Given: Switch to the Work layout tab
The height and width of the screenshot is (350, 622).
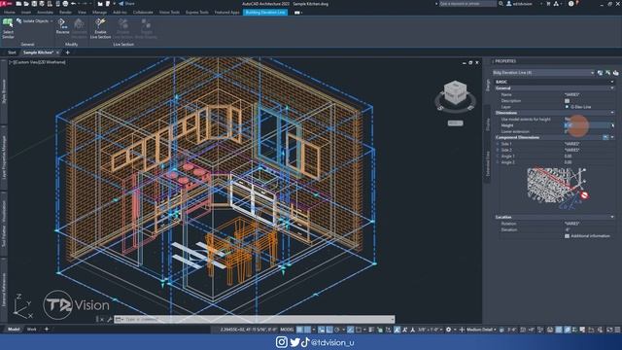Looking at the screenshot, I should [x=32, y=329].
